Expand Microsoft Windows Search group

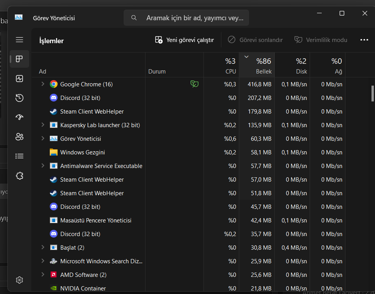pos(43,261)
